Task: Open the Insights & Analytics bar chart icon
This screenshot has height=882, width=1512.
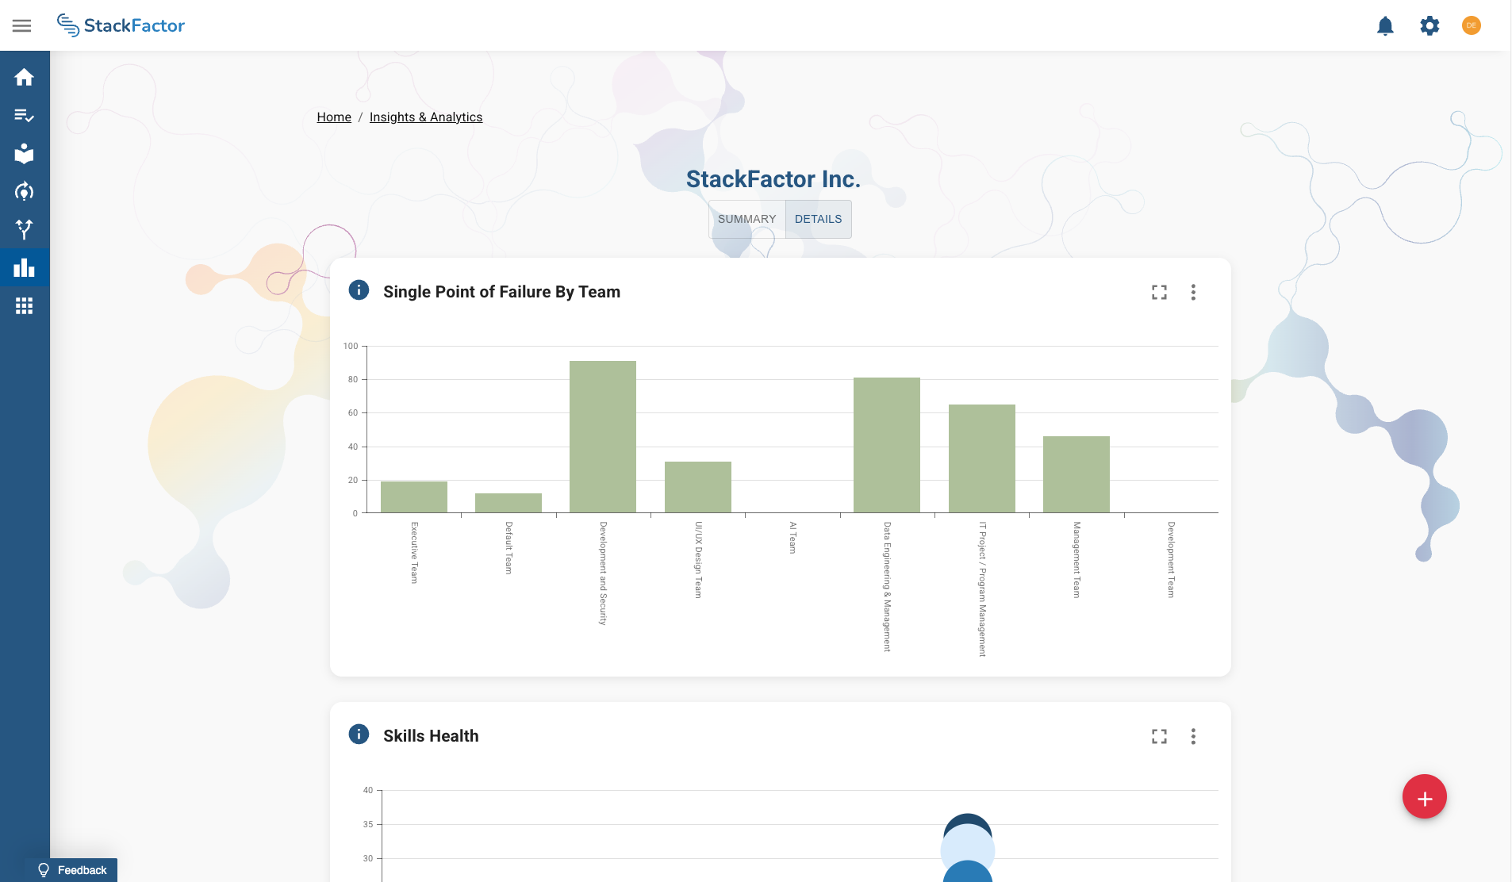Action: click(25, 267)
